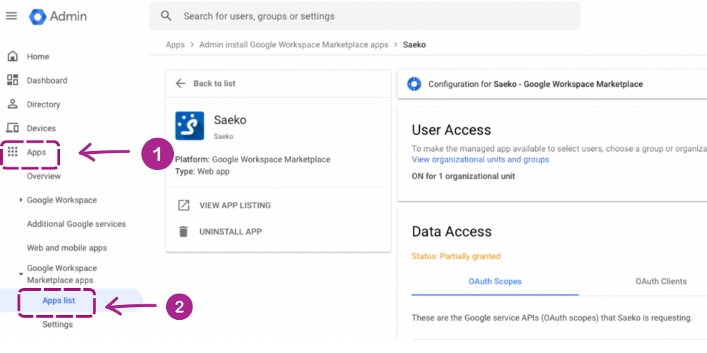Image resolution: width=707 pixels, height=353 pixels.
Task: Focus the search users, groups or settings field
Action: point(365,16)
